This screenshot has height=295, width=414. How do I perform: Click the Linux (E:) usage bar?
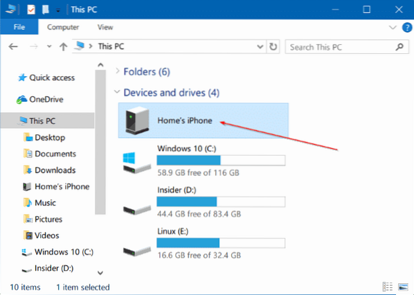tap(221, 243)
